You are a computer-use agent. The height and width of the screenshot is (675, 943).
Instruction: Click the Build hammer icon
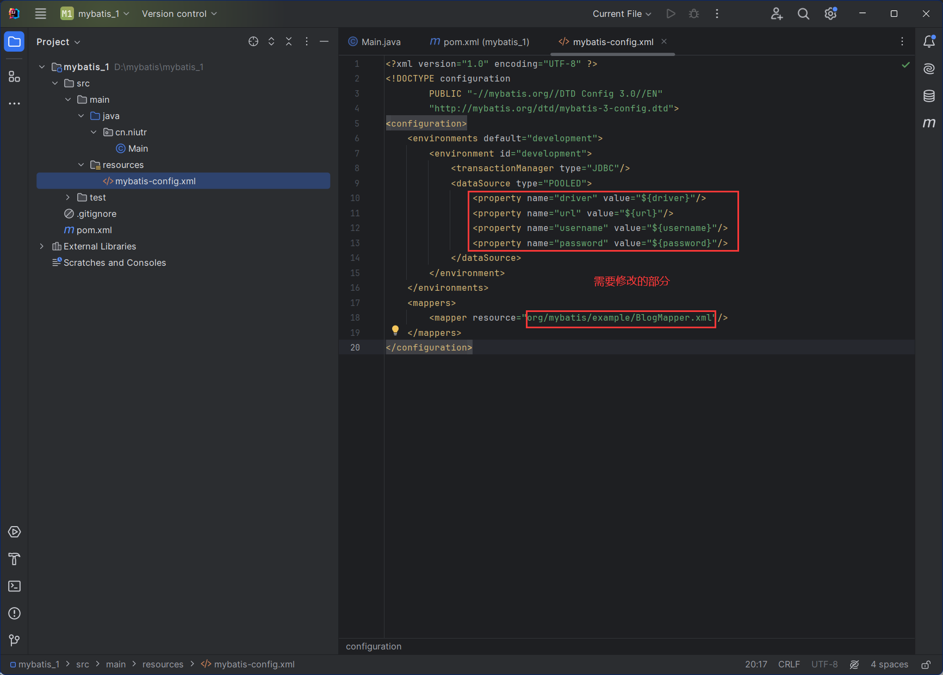click(15, 559)
